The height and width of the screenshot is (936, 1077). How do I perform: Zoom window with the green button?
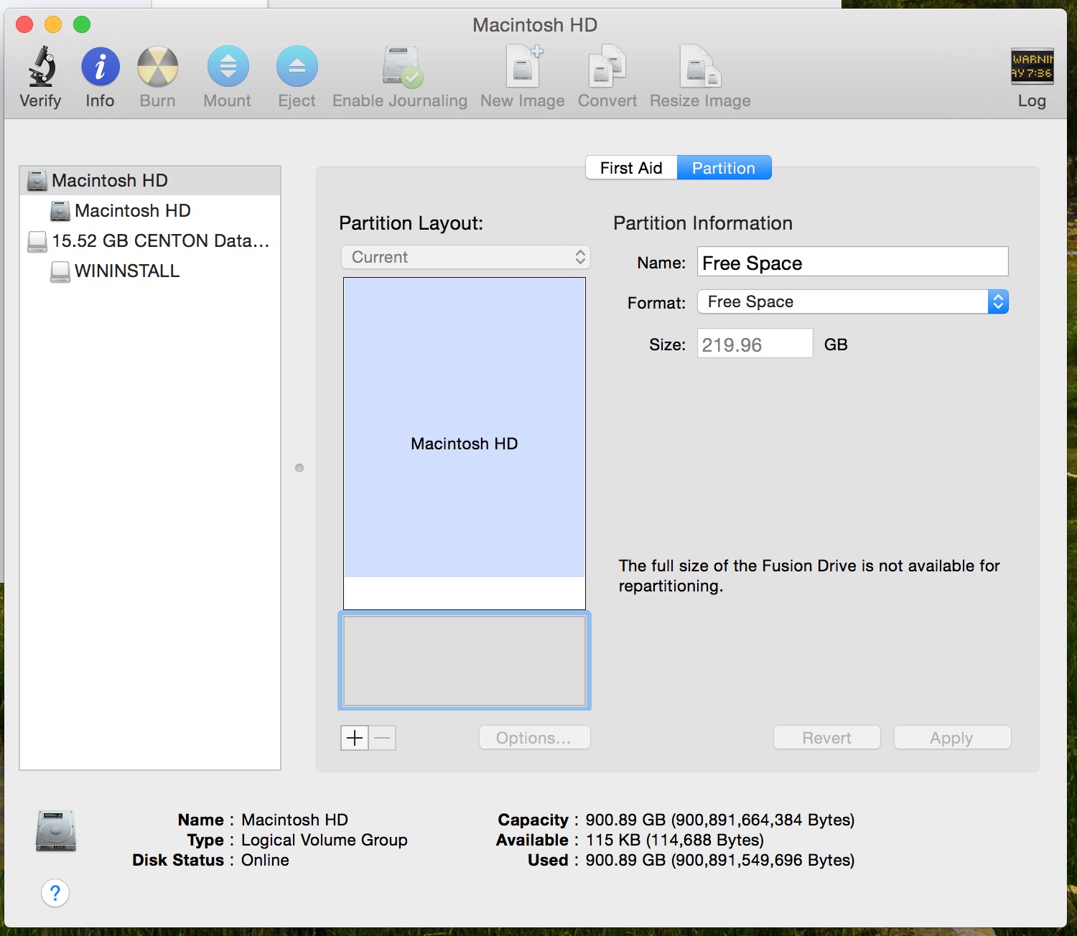82,24
